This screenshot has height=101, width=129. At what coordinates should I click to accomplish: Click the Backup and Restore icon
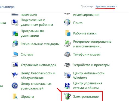(67, 43)
